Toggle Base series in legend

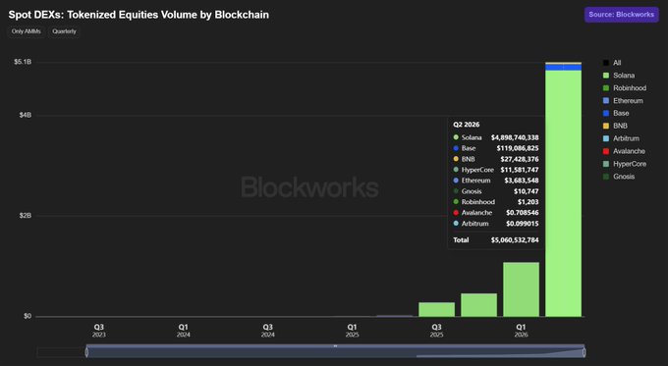pyautogui.click(x=616, y=113)
